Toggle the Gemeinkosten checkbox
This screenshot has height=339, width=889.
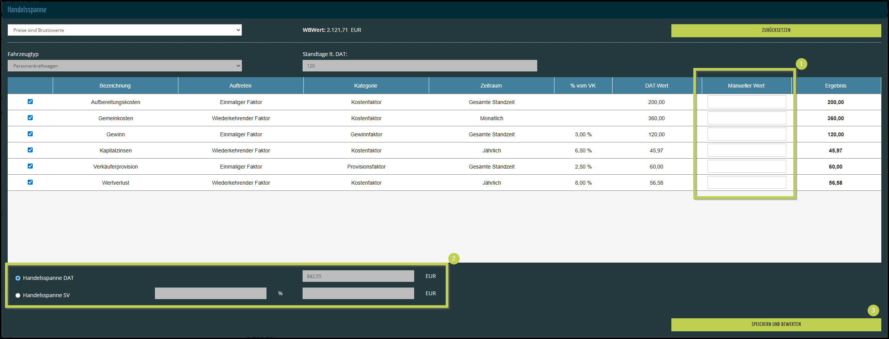coord(30,118)
